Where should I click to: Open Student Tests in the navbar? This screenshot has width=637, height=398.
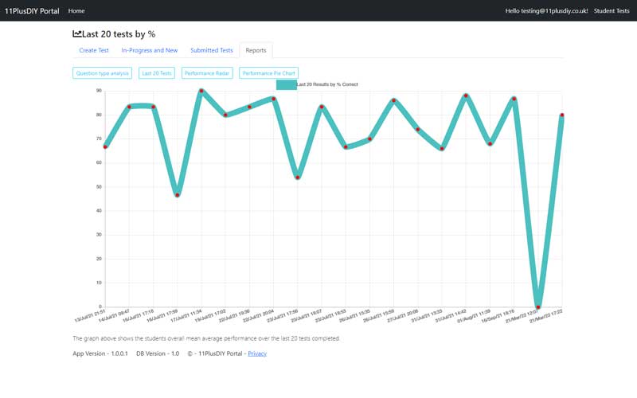point(612,11)
